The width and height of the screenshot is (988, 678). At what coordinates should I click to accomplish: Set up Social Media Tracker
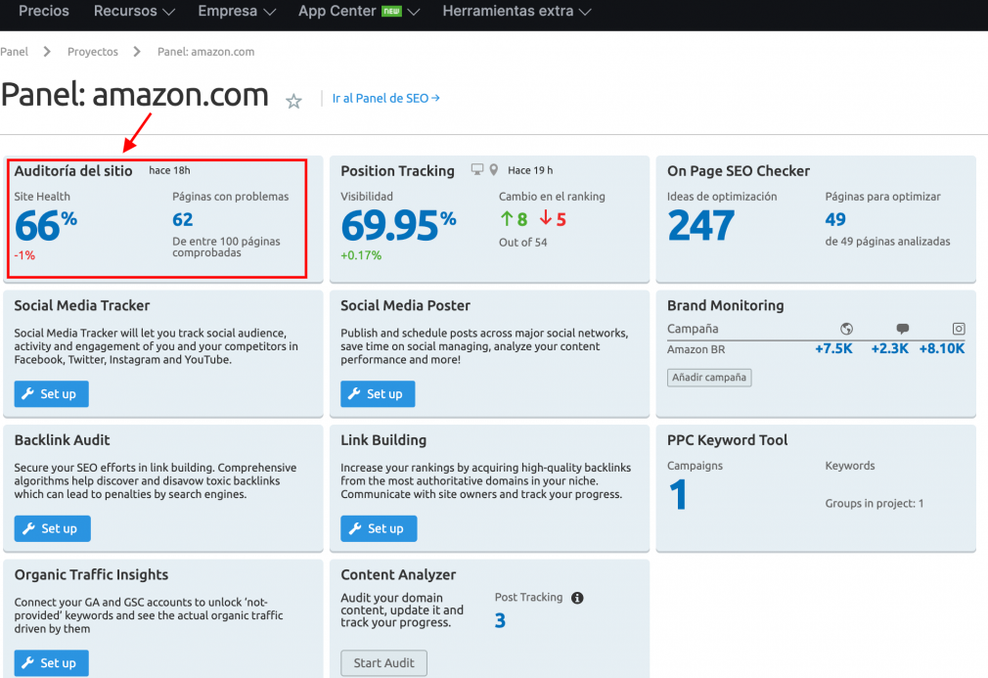[x=51, y=394]
